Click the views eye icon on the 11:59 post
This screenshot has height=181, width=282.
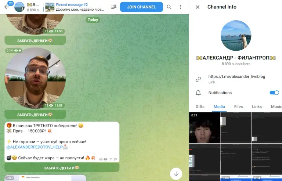tap(106, 159)
